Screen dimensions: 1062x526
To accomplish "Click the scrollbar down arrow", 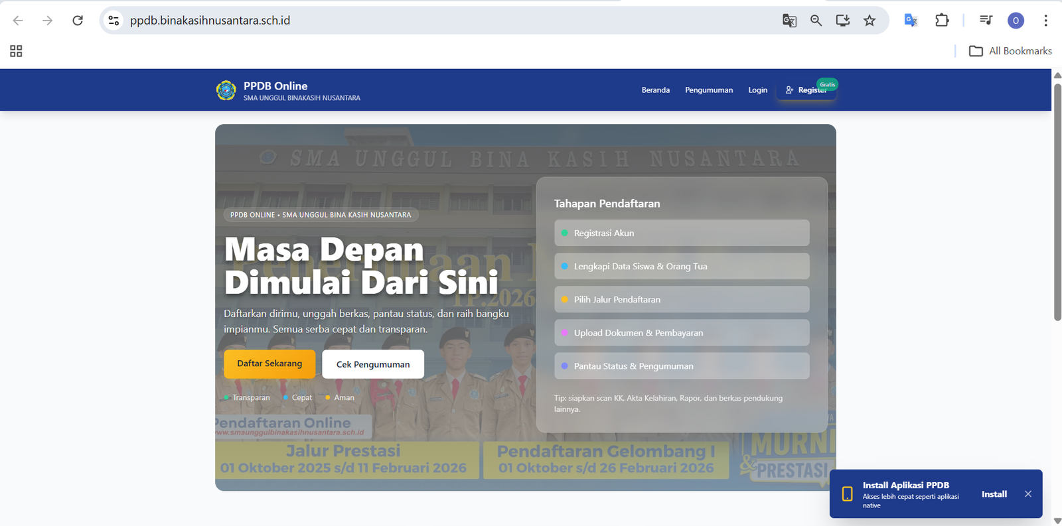I will (x=1057, y=521).
